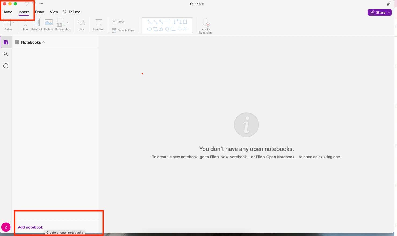Select the elbow double-arrow connector shape
397x236 pixels.
[179, 22]
